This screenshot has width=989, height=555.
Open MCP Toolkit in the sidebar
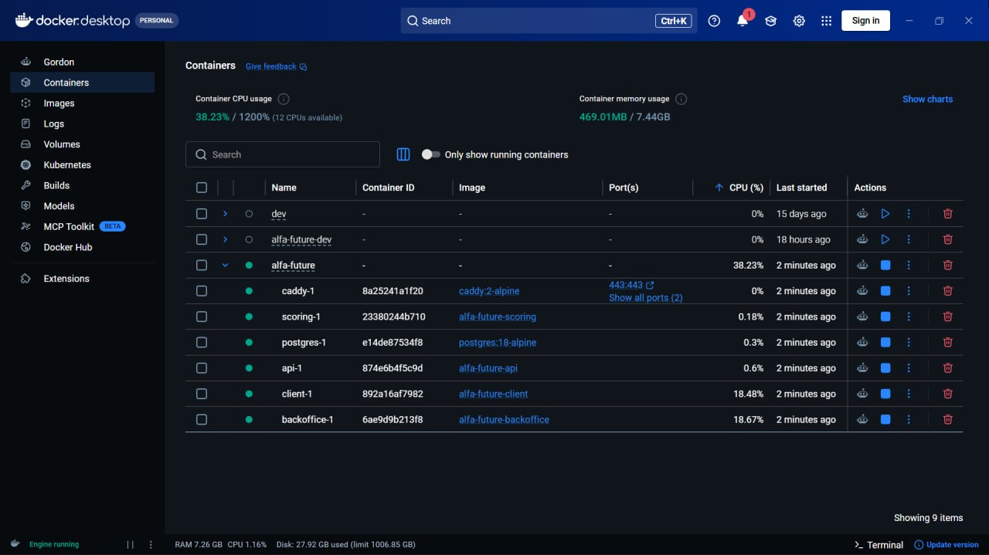coord(82,227)
